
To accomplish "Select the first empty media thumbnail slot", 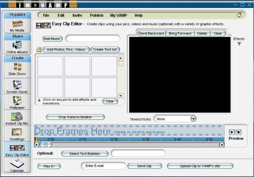I will tap(50, 66).
